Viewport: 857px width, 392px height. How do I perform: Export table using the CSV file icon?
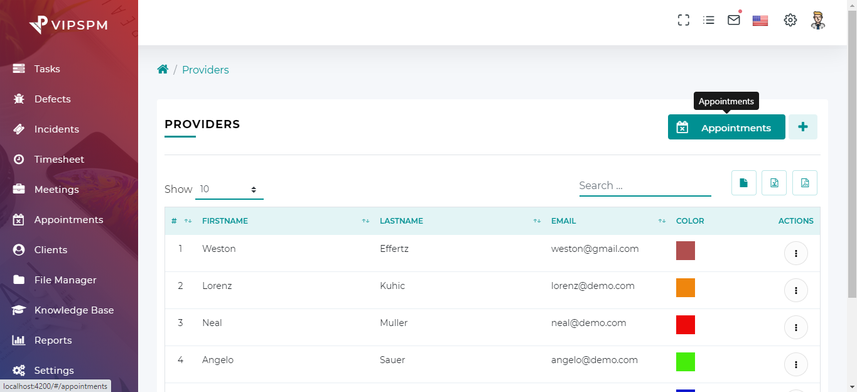click(x=743, y=182)
